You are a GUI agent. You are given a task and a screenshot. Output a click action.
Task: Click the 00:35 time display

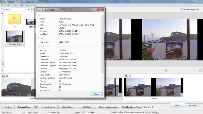pos(196,70)
